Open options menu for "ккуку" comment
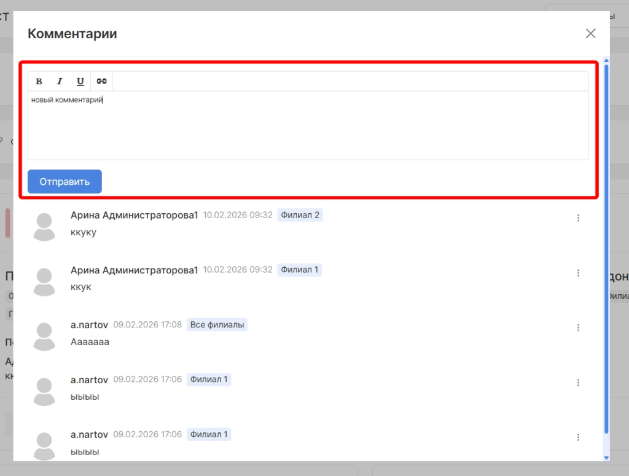This screenshot has height=476, width=629. 578,217
